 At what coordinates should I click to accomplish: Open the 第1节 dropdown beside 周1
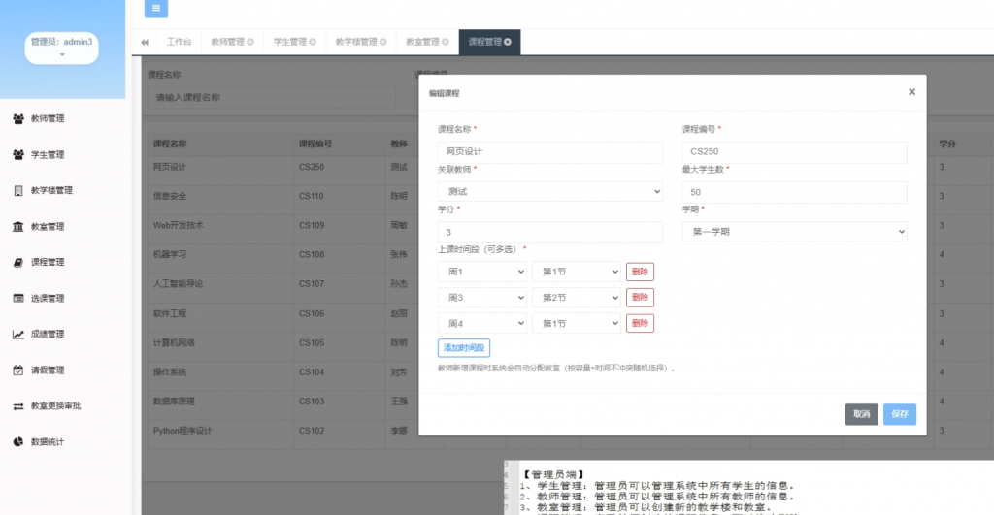[577, 272]
